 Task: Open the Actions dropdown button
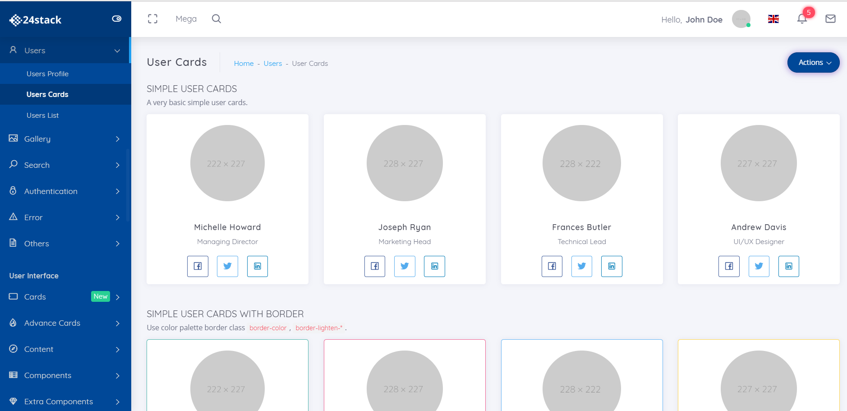[x=813, y=62]
